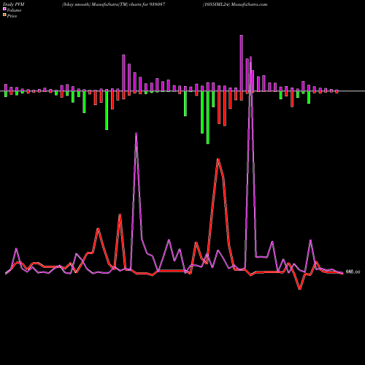The image size is (365, 365).
Task: Click the Price legend color swatch
Action: (x=4, y=15)
